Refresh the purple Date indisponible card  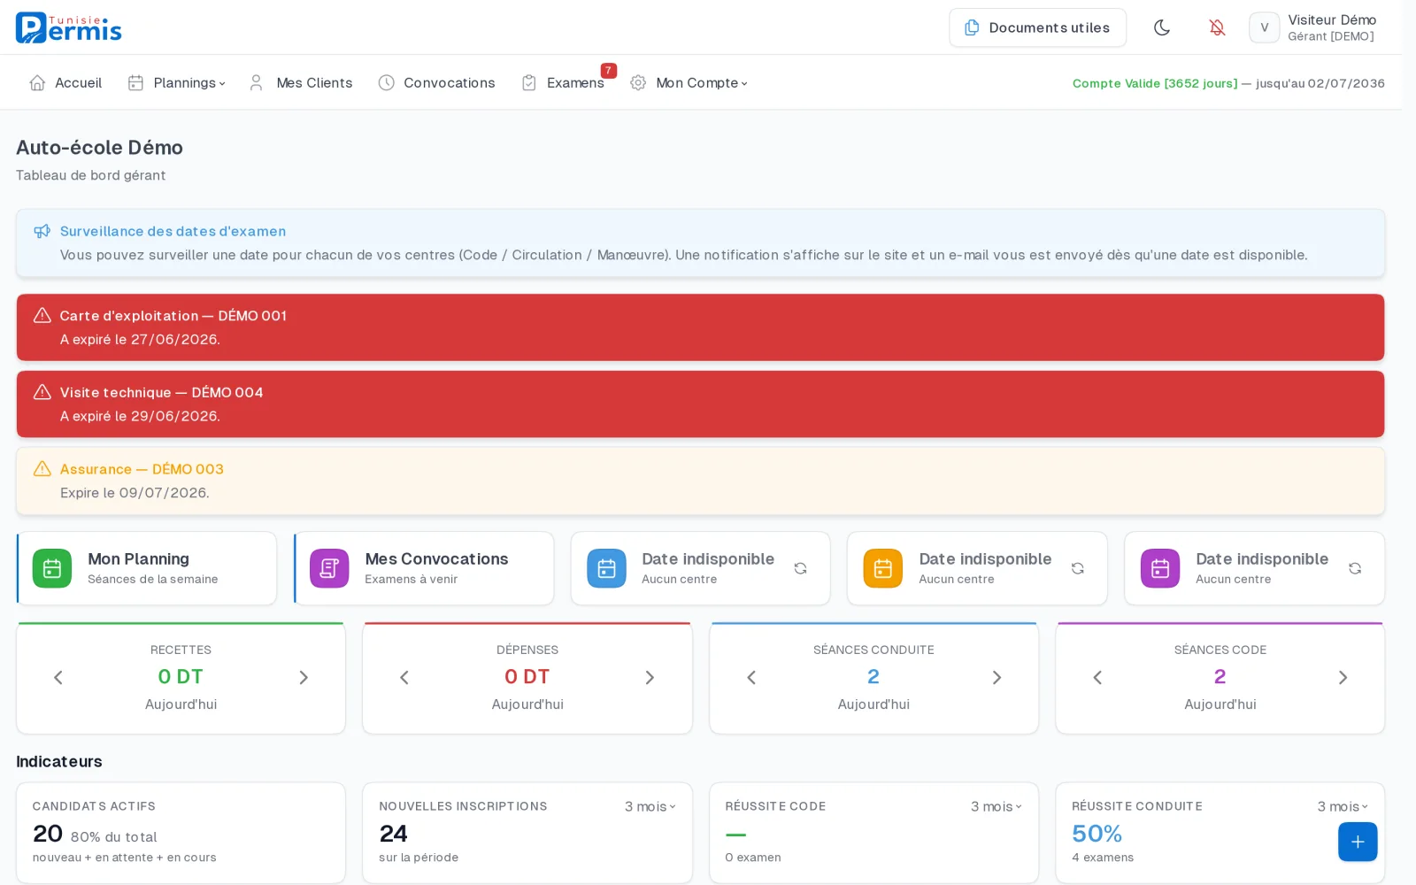coord(1354,568)
